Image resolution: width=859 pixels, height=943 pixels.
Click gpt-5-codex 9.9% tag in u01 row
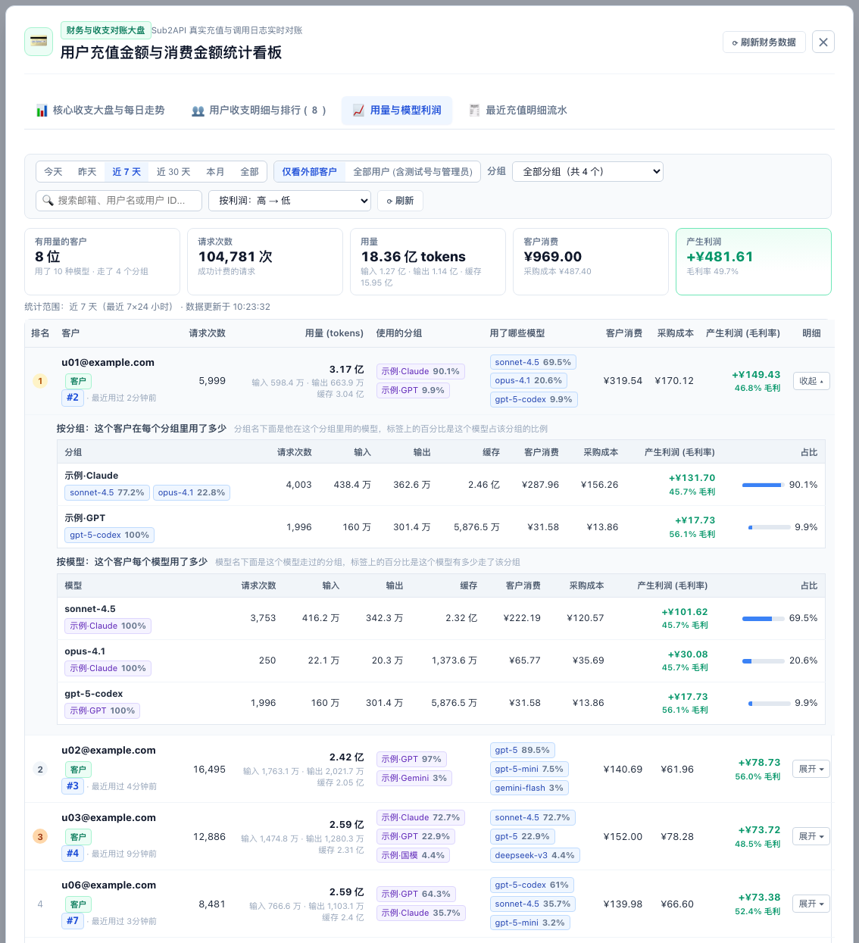(x=534, y=399)
